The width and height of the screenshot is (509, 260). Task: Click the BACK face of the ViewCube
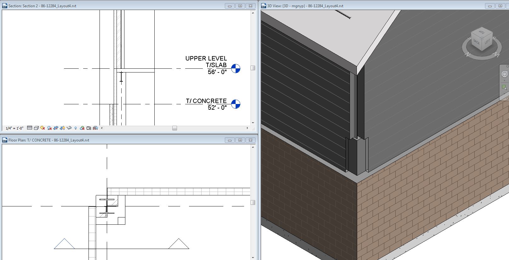pos(476,42)
